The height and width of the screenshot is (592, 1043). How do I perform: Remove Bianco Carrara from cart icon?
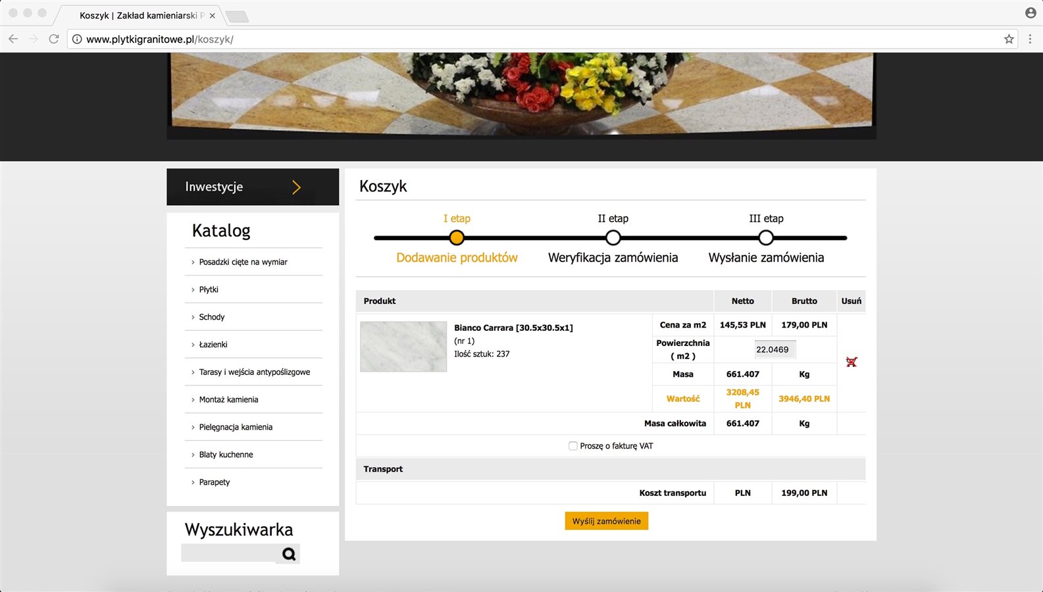pyautogui.click(x=851, y=362)
